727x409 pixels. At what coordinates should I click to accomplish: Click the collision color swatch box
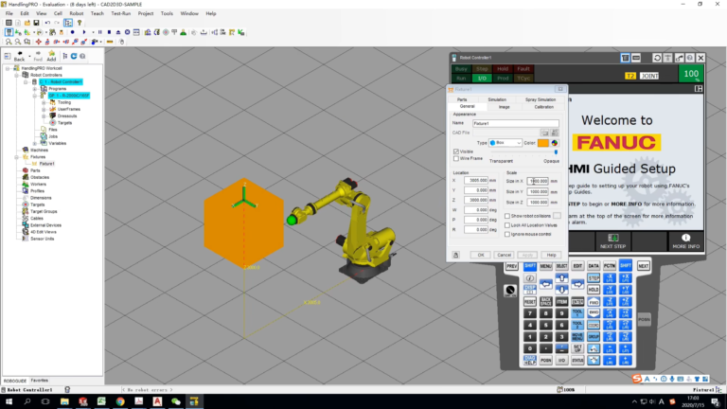click(x=557, y=216)
